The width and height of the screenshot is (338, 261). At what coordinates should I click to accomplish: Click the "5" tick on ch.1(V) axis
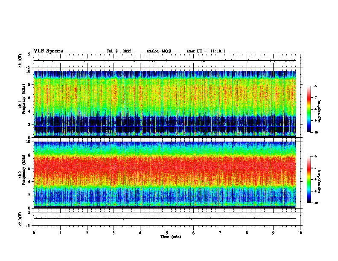(29, 54)
